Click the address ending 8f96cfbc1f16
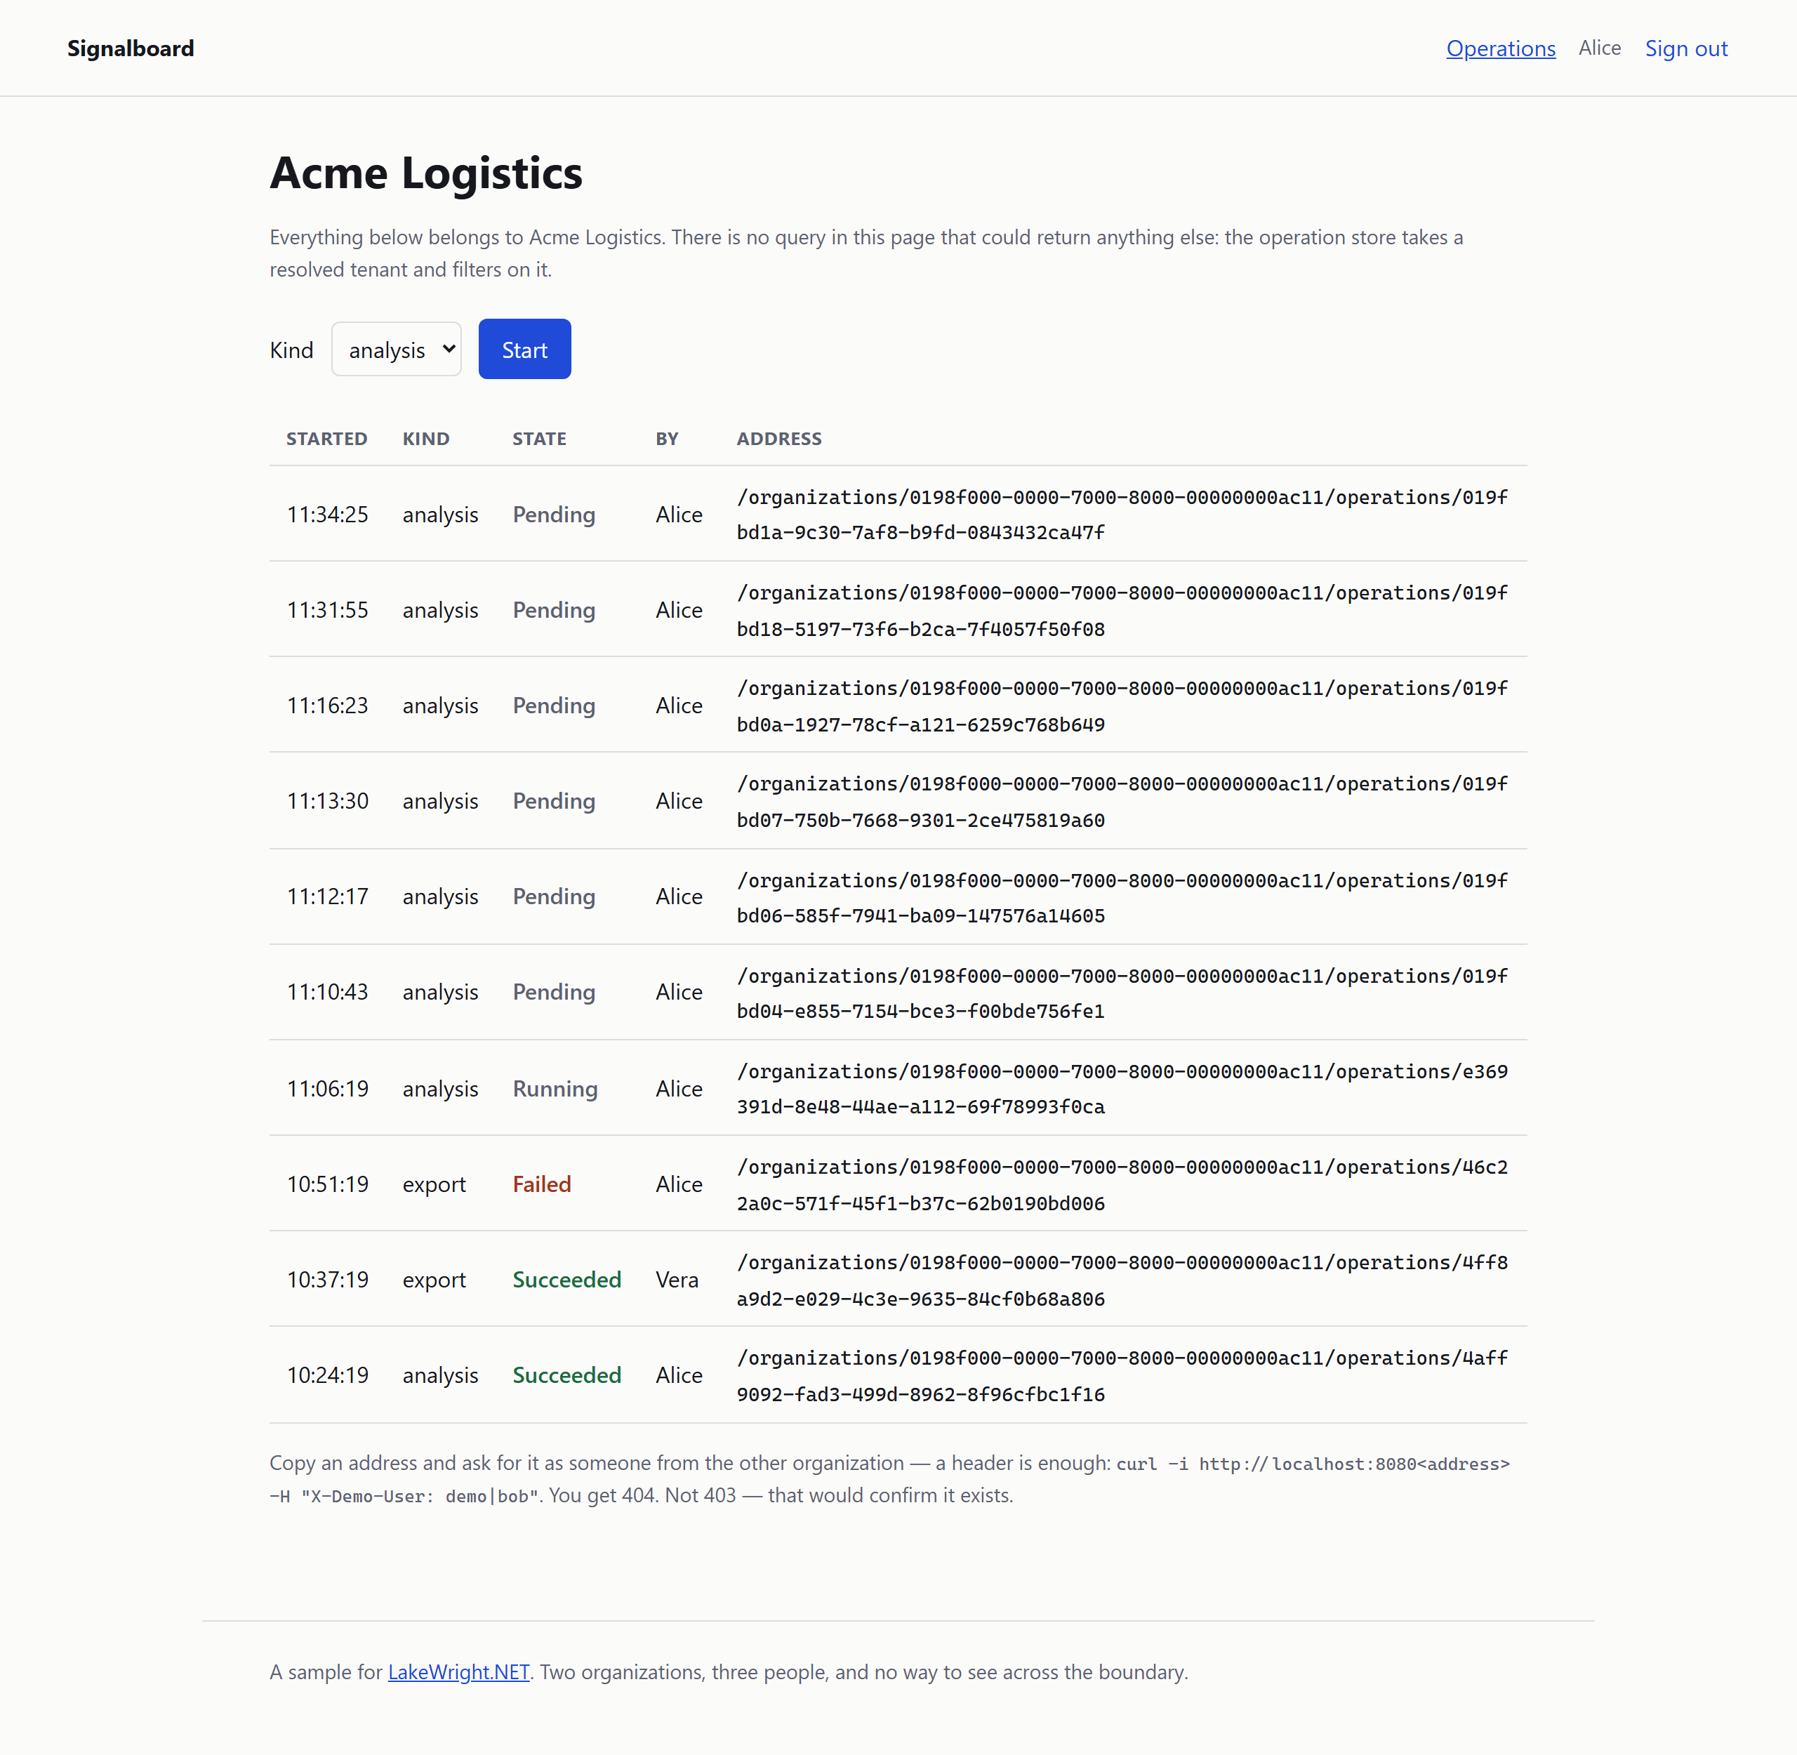1797x1755 pixels. [x=1122, y=1375]
